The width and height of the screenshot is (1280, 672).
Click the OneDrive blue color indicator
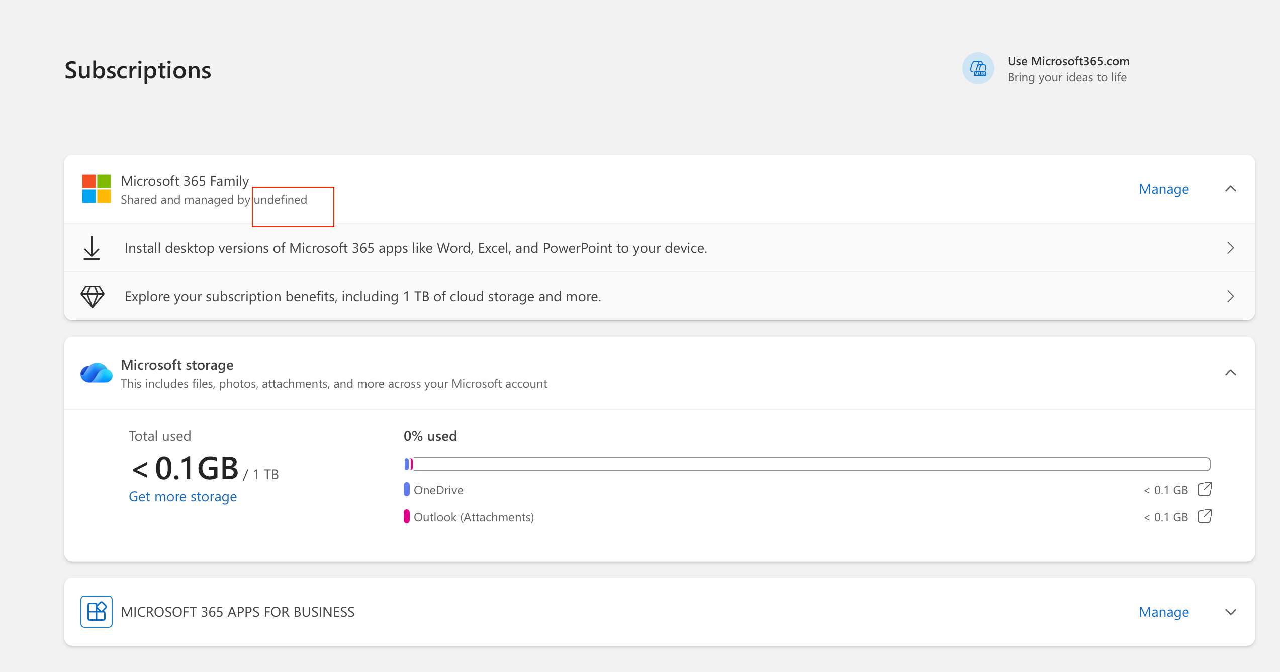[406, 489]
